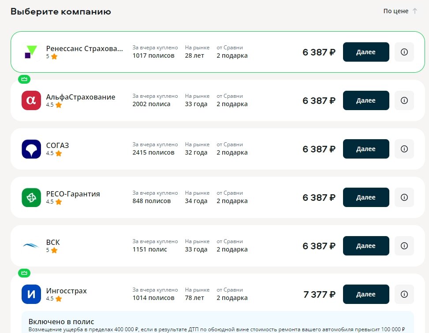Open info icon for СОГАЗ offer
Screen dimensions: 429x333
coord(404,149)
